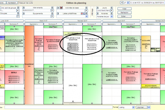Increase the week number with the spinner
Viewport: 165px width, 110px height.
click(x=128, y=2)
